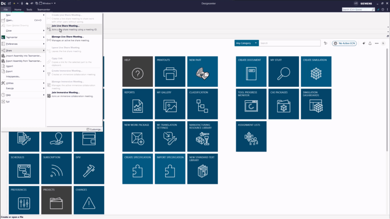Open the Tool Progress Monitor tile
390x219 pixels.
[251, 104]
